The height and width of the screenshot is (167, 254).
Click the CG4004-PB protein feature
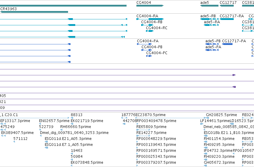pyautogui.click(x=147, y=50)
